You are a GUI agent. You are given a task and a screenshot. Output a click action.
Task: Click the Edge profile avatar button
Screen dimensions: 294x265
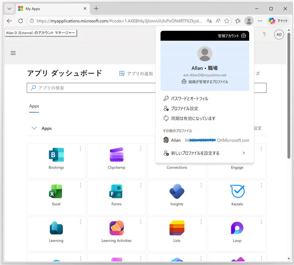tap(249, 21)
